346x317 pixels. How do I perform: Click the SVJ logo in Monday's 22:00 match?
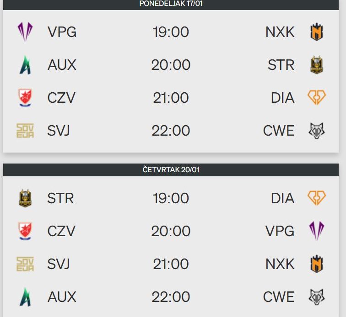pos(25,131)
